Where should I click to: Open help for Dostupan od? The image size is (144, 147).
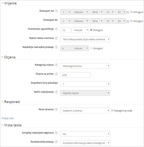pos(56,11)
